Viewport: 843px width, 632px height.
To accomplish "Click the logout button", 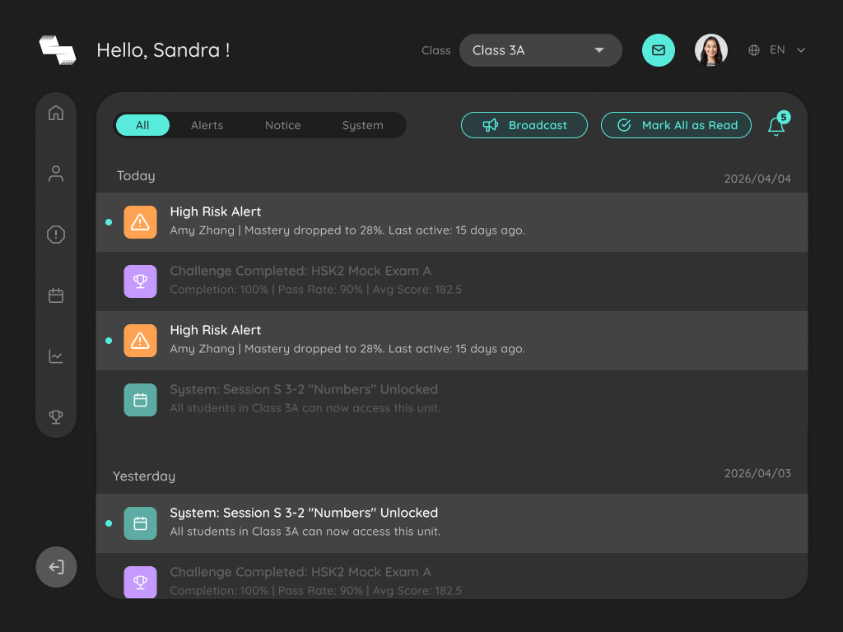I will (x=57, y=567).
